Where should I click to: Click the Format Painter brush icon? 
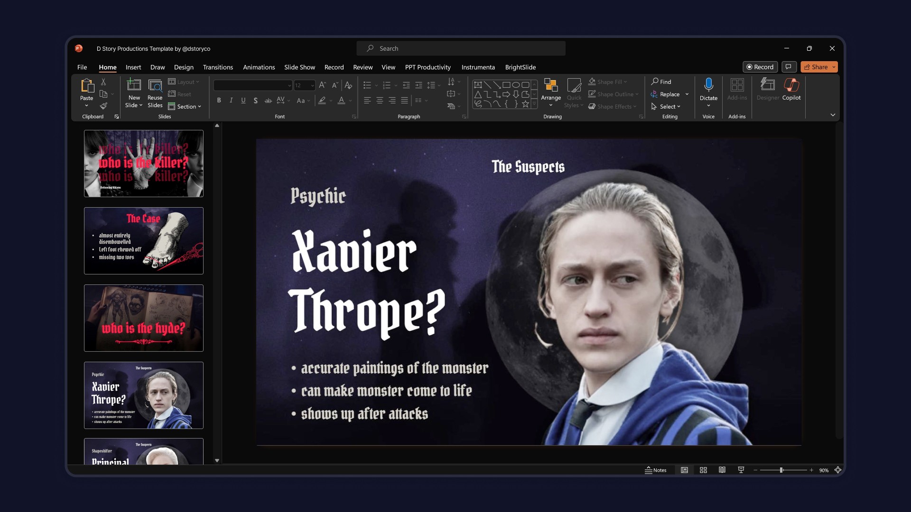tap(103, 106)
